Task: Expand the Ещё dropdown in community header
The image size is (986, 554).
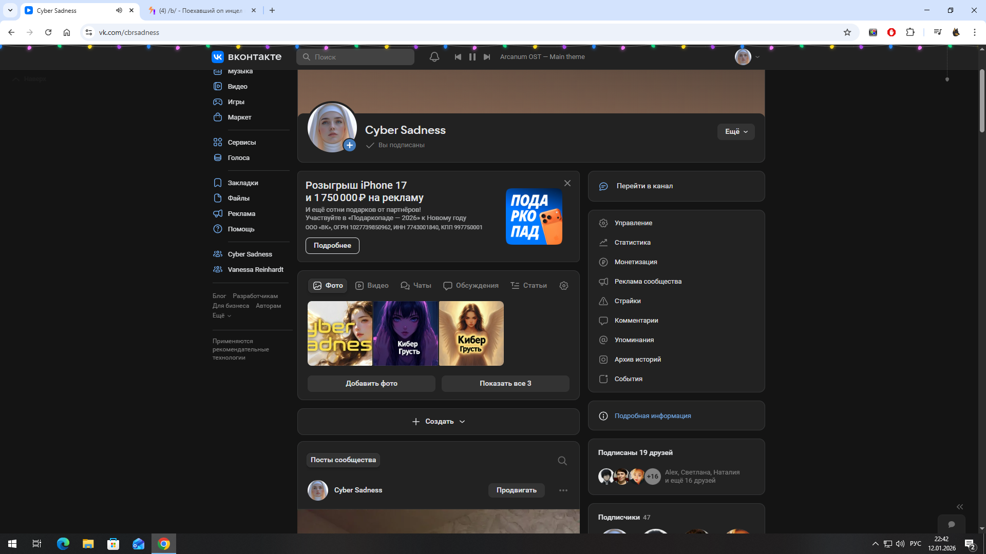Action: [736, 132]
